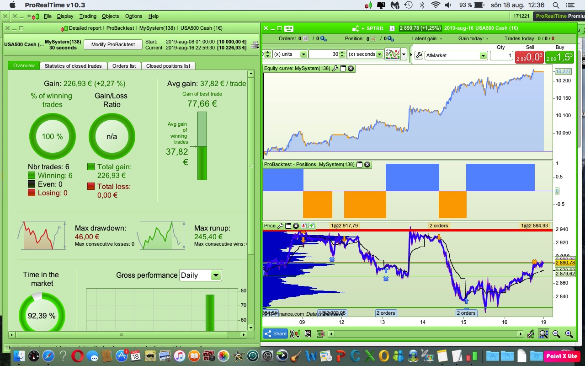Image resolution: width=585 pixels, height=366 pixels.
Task: Close the ProBacktest Positions panel
Action: (x=367, y=164)
